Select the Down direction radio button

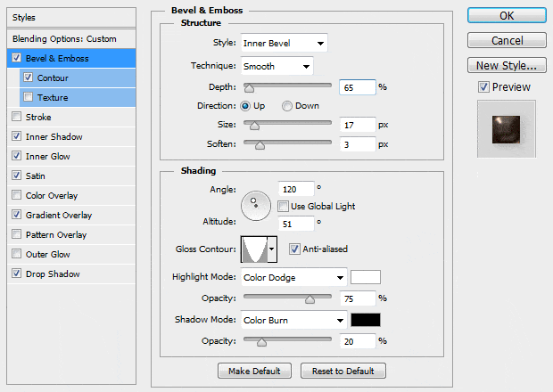(x=287, y=106)
